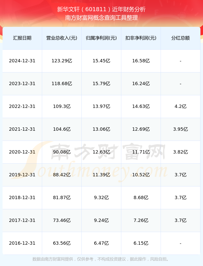
Task: Click revenue value 109.3亿
Action: point(62,106)
